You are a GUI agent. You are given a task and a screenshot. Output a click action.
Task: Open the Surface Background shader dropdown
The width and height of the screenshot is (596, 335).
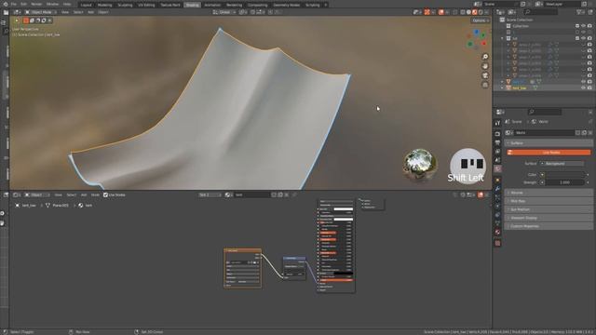[562, 164]
